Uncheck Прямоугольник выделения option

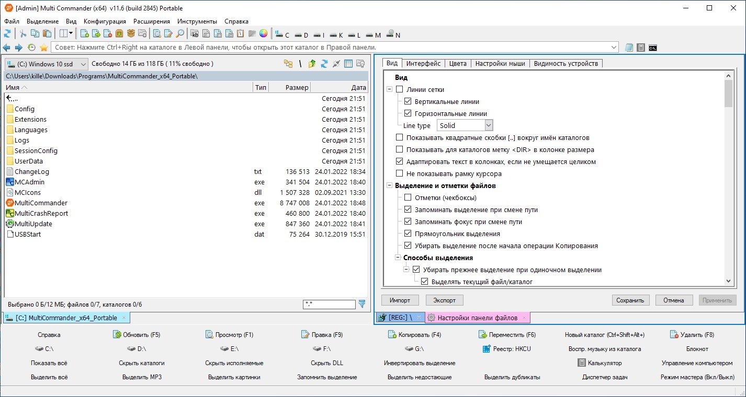pyautogui.click(x=408, y=233)
